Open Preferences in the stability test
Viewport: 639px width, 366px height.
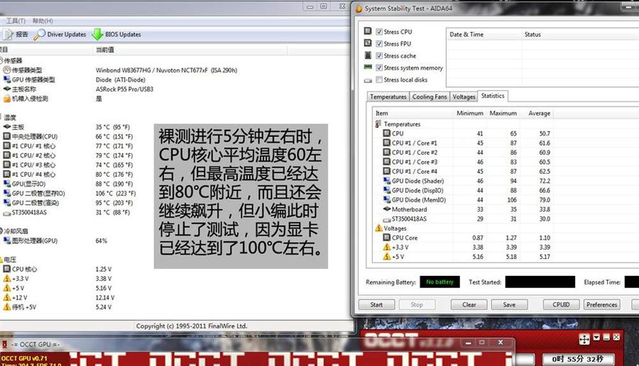601,305
